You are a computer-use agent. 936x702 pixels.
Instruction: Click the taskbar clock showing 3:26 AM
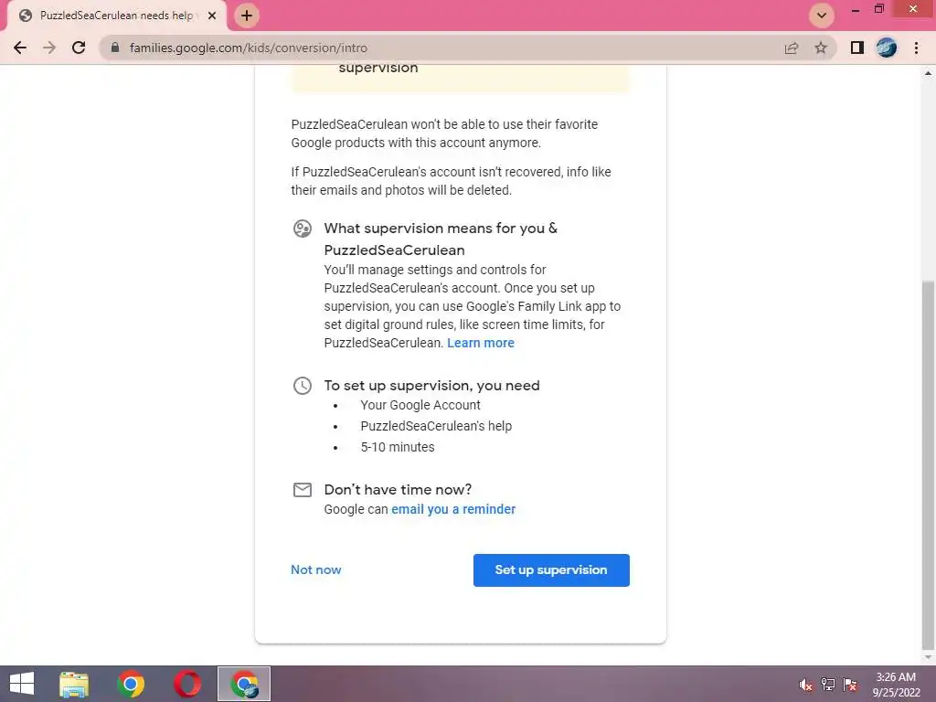[896, 685]
